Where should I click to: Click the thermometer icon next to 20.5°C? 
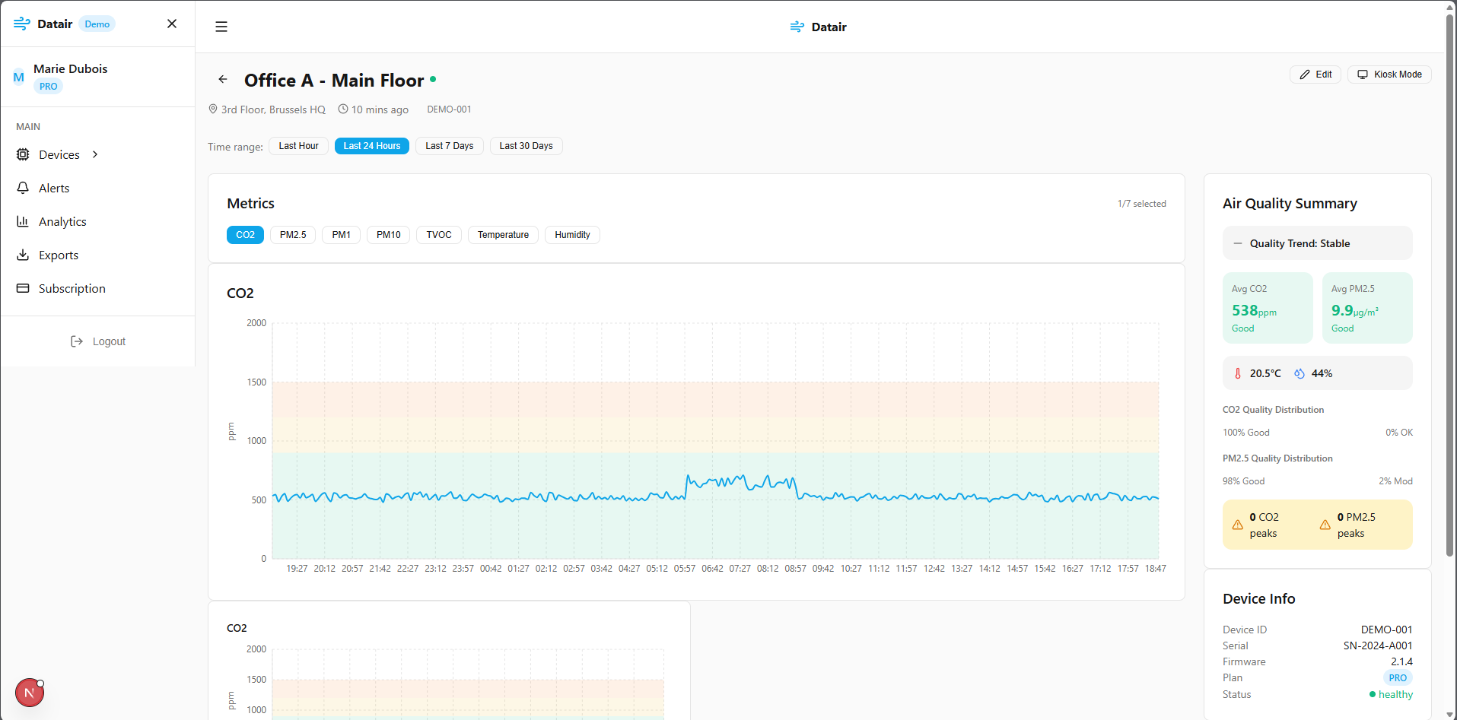click(1238, 373)
